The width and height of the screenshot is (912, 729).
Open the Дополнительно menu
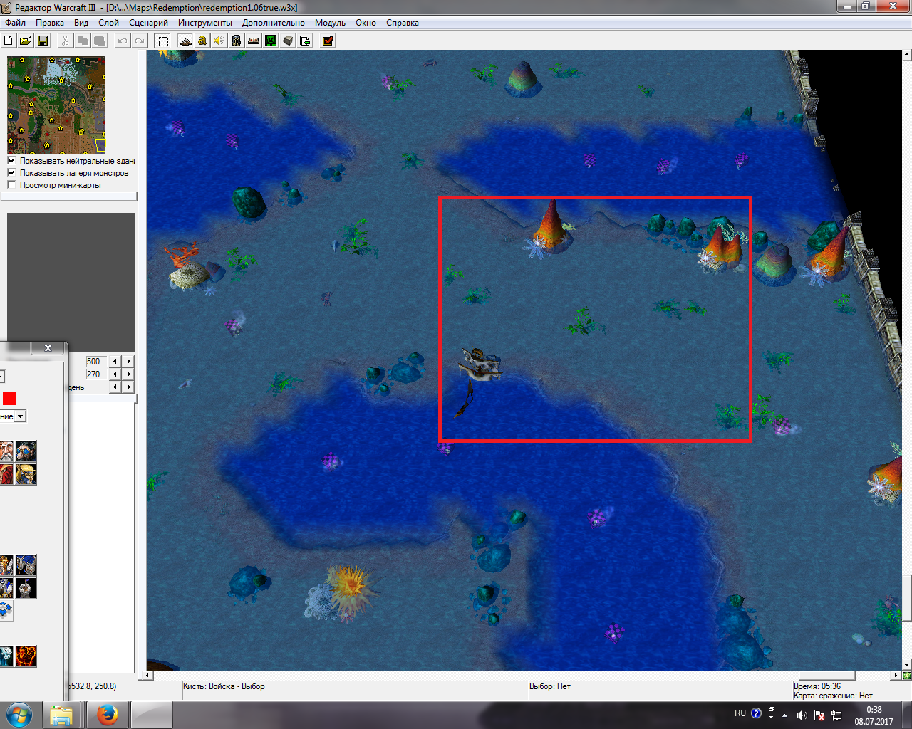274,23
